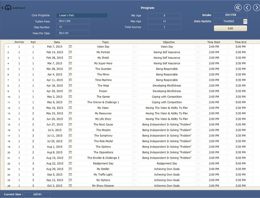Open calendar icon for Jun 27, 2015 row

[x=70, y=125]
